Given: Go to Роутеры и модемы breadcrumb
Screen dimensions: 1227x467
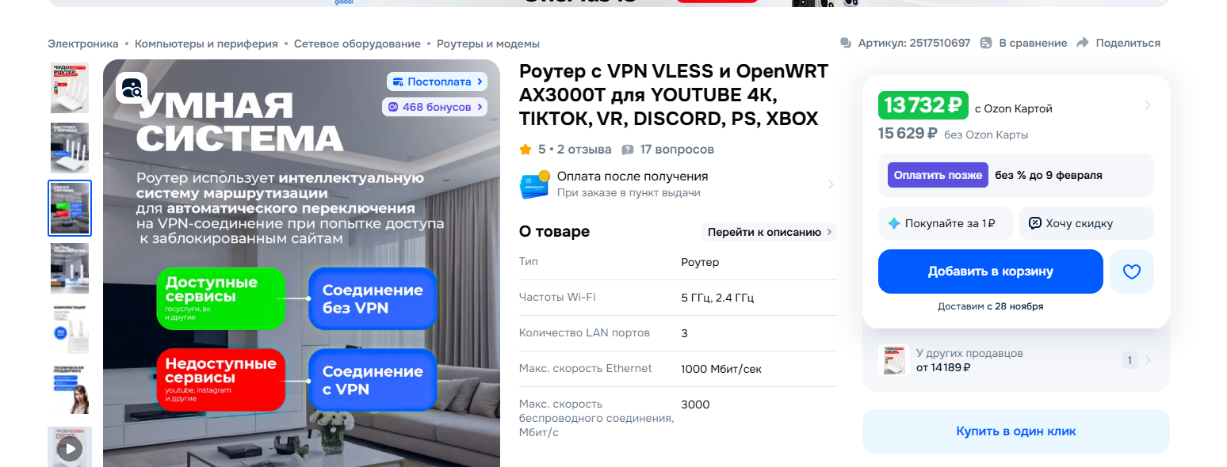Looking at the screenshot, I should pyautogui.click(x=488, y=44).
